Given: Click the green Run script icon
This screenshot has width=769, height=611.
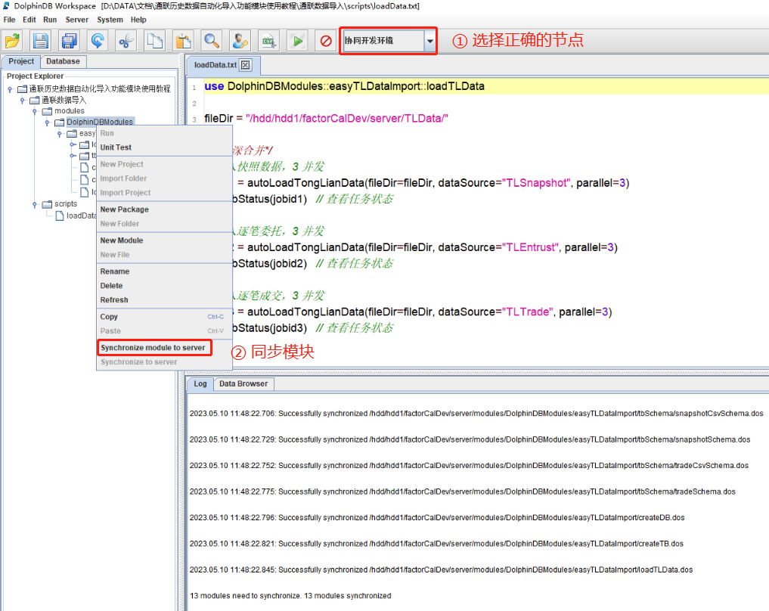Looking at the screenshot, I should click(297, 41).
